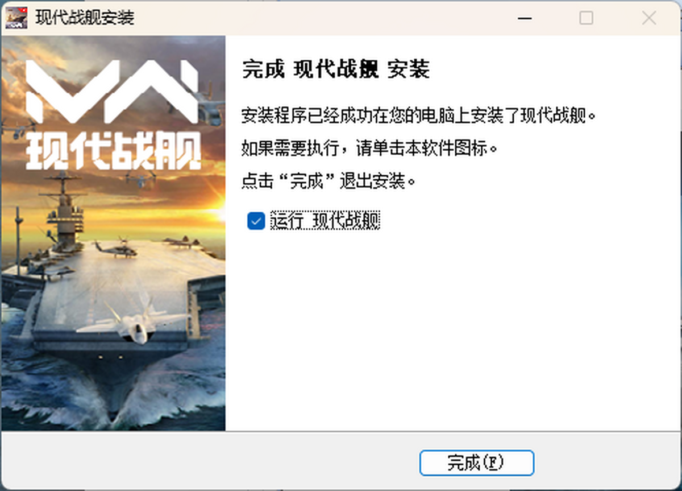Viewport: 682px width, 491px height.
Task: Click the 运行 现代战舰 checkbox label text
Action: (x=325, y=221)
